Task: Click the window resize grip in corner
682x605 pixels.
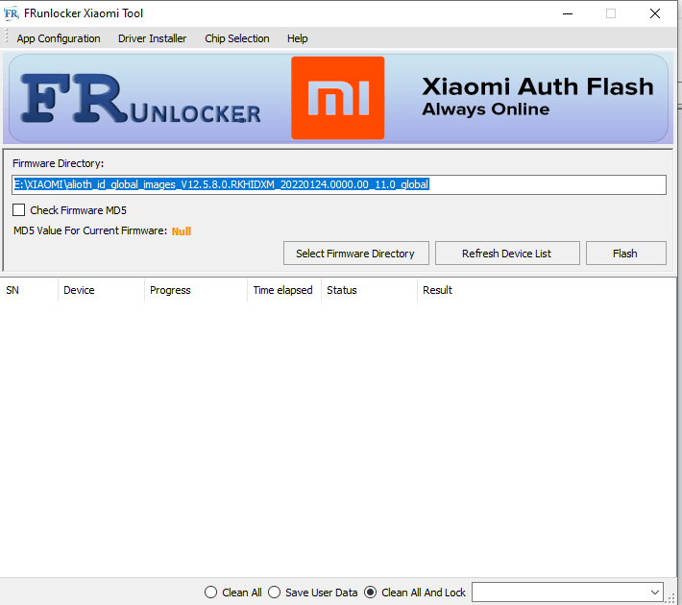Action: pyautogui.click(x=670, y=599)
